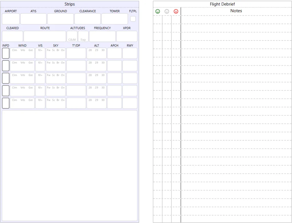Image resolution: width=292 pixels, height=223 pixels.
Task: Focus the ATIS frequency field
Action: (x=33, y=19)
